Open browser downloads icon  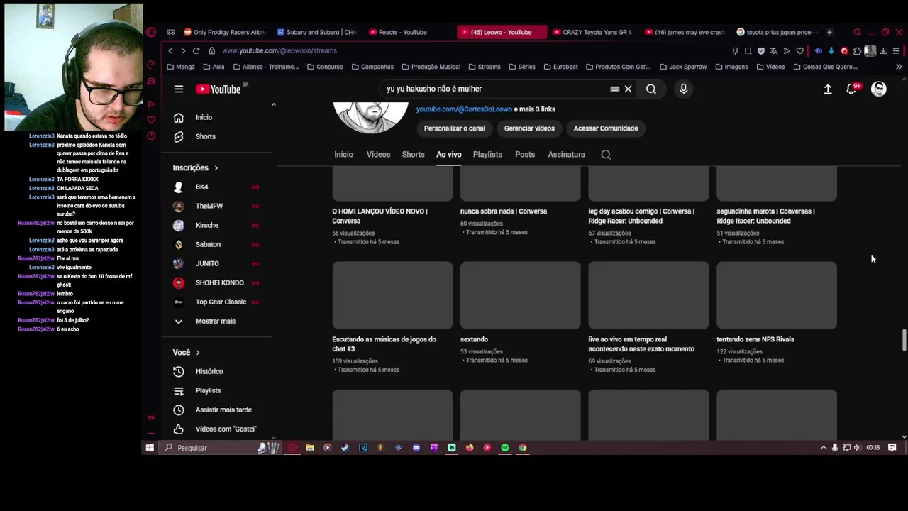coord(883,50)
